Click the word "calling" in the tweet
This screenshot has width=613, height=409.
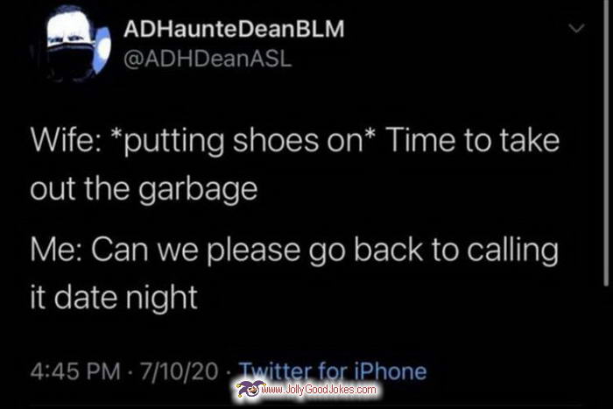(512, 252)
